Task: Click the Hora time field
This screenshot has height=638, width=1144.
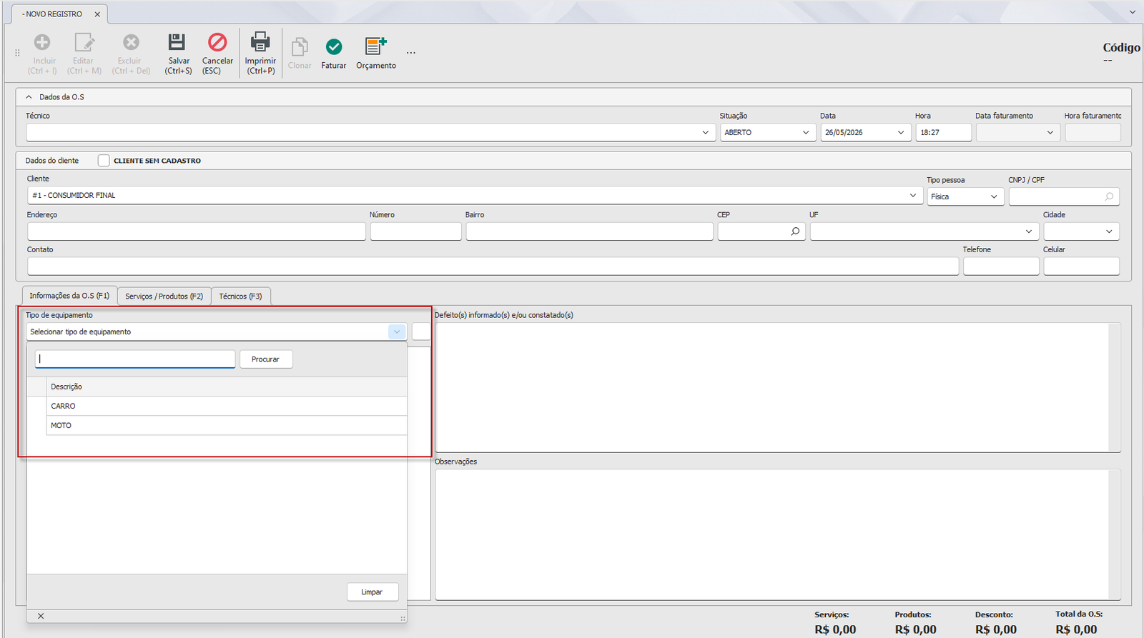Action: (x=944, y=132)
